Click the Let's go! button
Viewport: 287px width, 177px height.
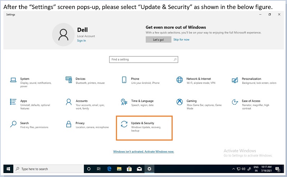point(159,40)
